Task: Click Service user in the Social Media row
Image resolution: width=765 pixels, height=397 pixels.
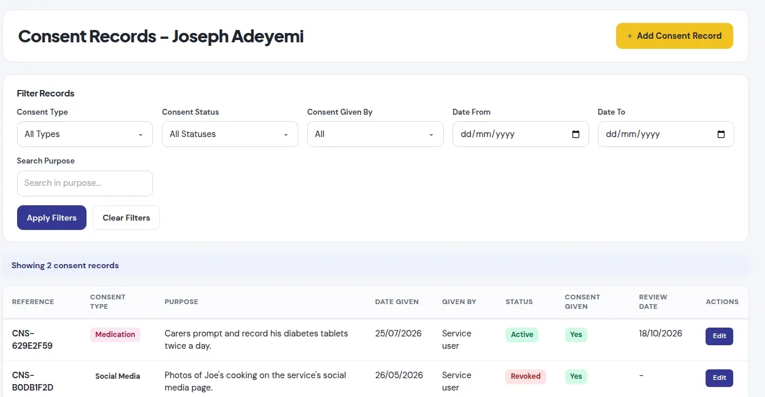Action: coord(457,382)
